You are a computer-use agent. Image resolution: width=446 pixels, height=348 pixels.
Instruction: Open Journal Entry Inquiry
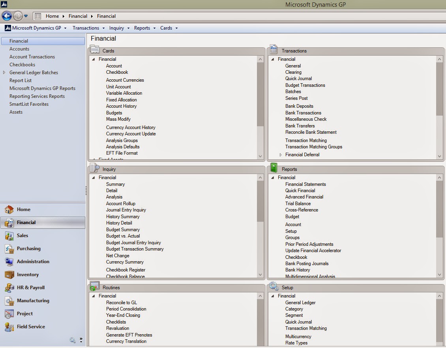tap(126, 210)
